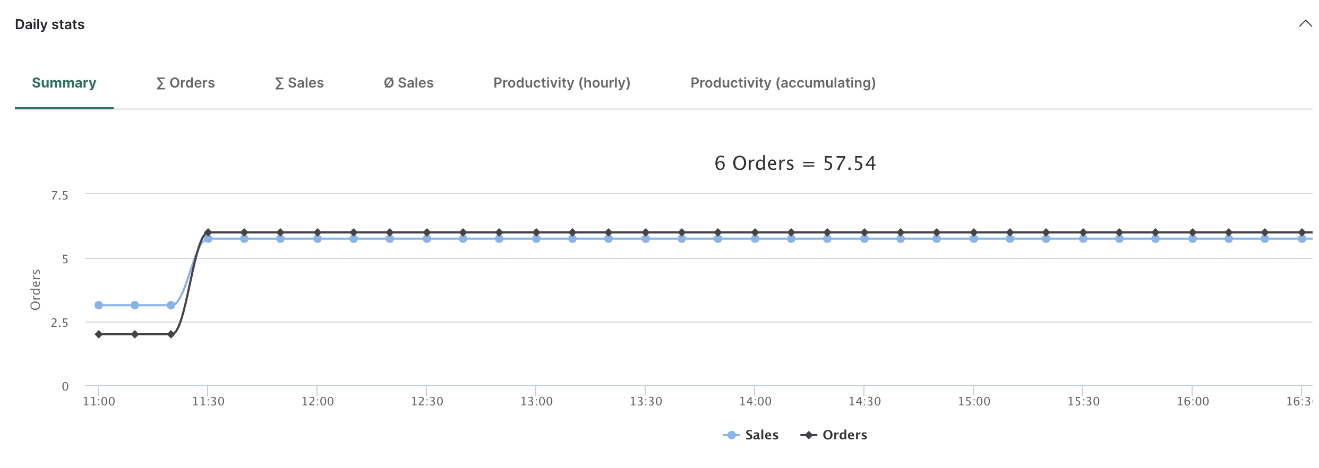1319x468 pixels.
Task: Open the Σ Orders tab
Action: point(185,83)
